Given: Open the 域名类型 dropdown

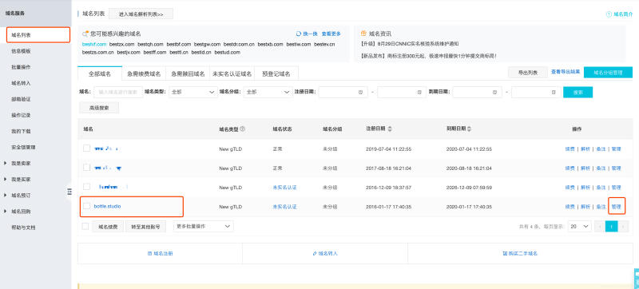Looking at the screenshot, I should (x=193, y=93).
